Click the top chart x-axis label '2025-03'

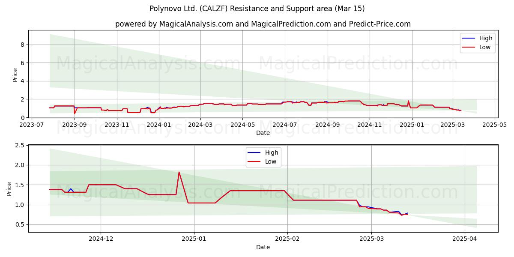[x=452, y=125]
